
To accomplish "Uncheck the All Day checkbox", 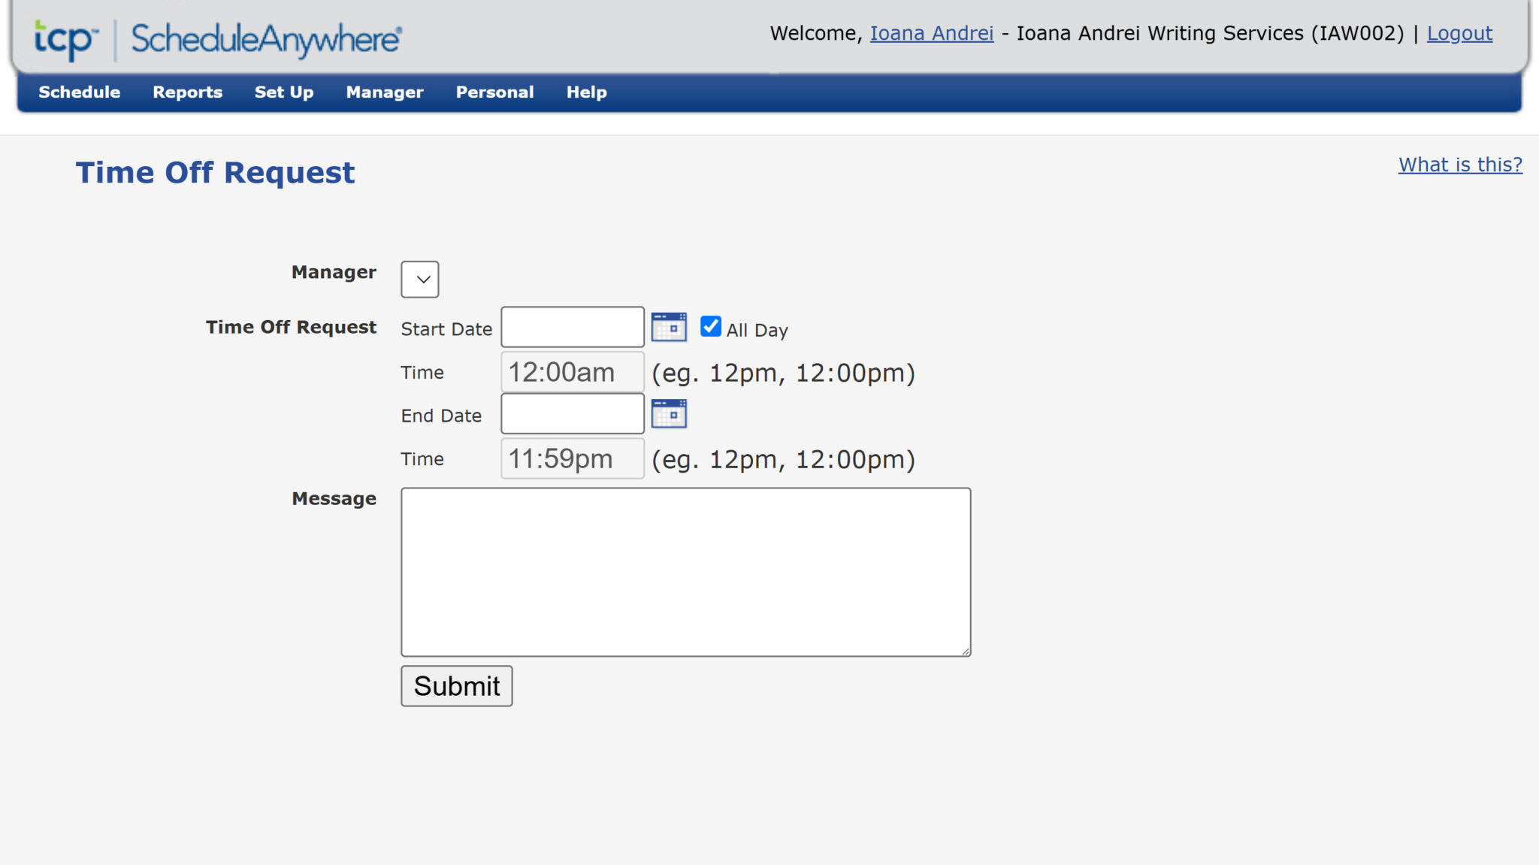I will click(x=710, y=326).
